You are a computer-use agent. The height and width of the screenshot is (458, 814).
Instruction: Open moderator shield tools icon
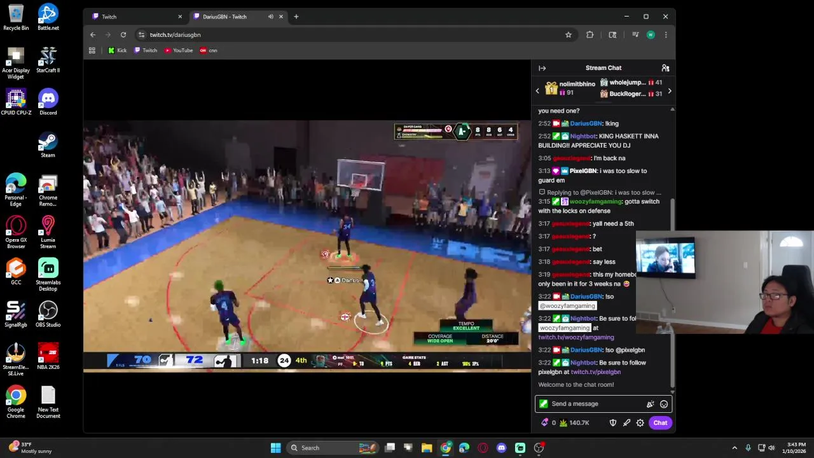click(x=613, y=423)
